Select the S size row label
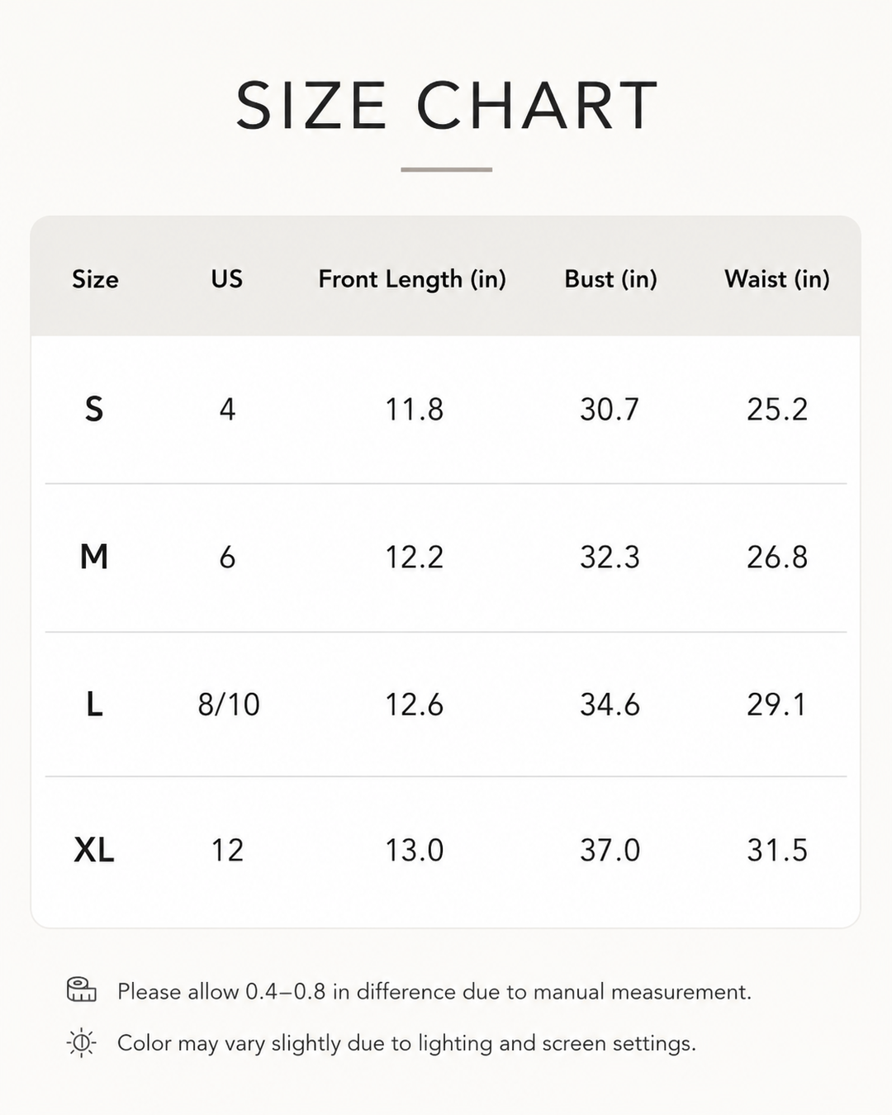892x1115 pixels. [x=94, y=409]
